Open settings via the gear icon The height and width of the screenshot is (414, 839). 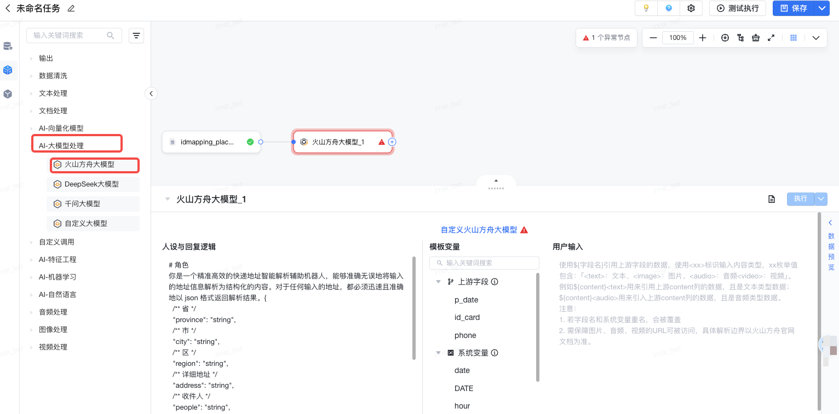pos(691,8)
